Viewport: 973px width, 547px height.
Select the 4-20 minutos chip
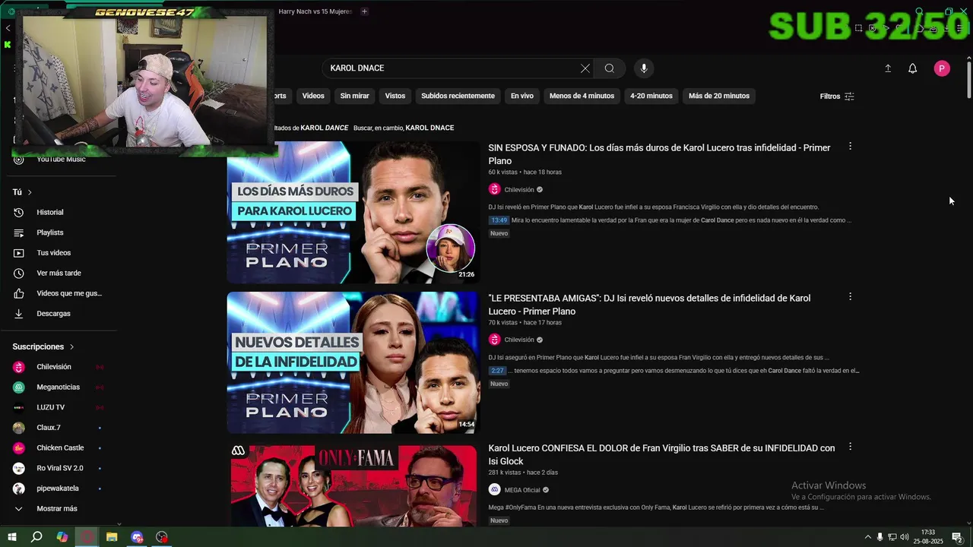(651, 96)
